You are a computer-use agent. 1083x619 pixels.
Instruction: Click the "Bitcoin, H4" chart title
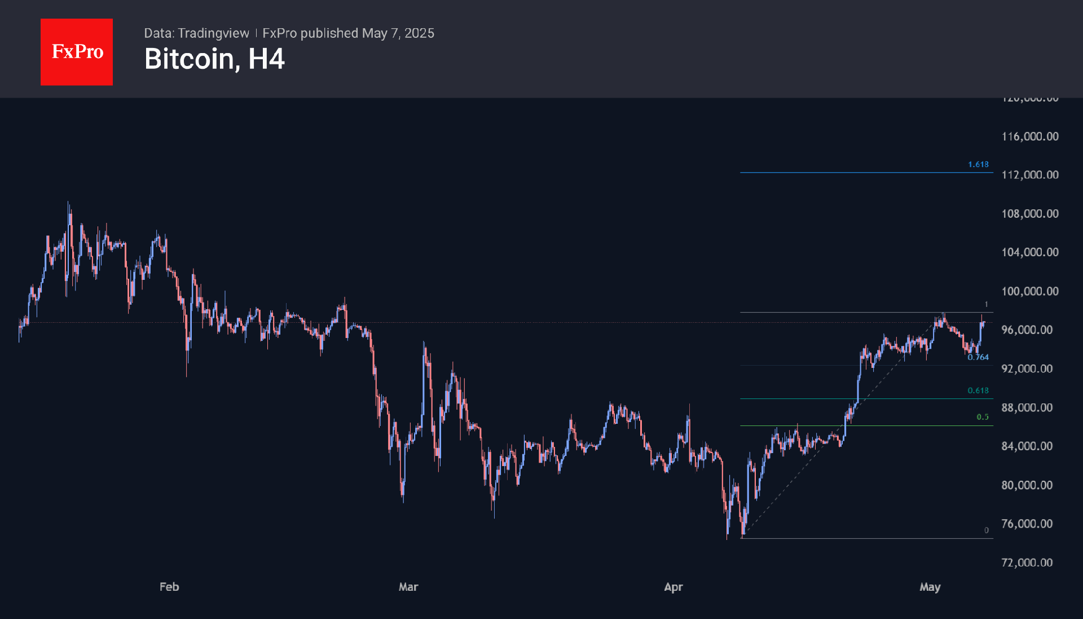pyautogui.click(x=214, y=59)
